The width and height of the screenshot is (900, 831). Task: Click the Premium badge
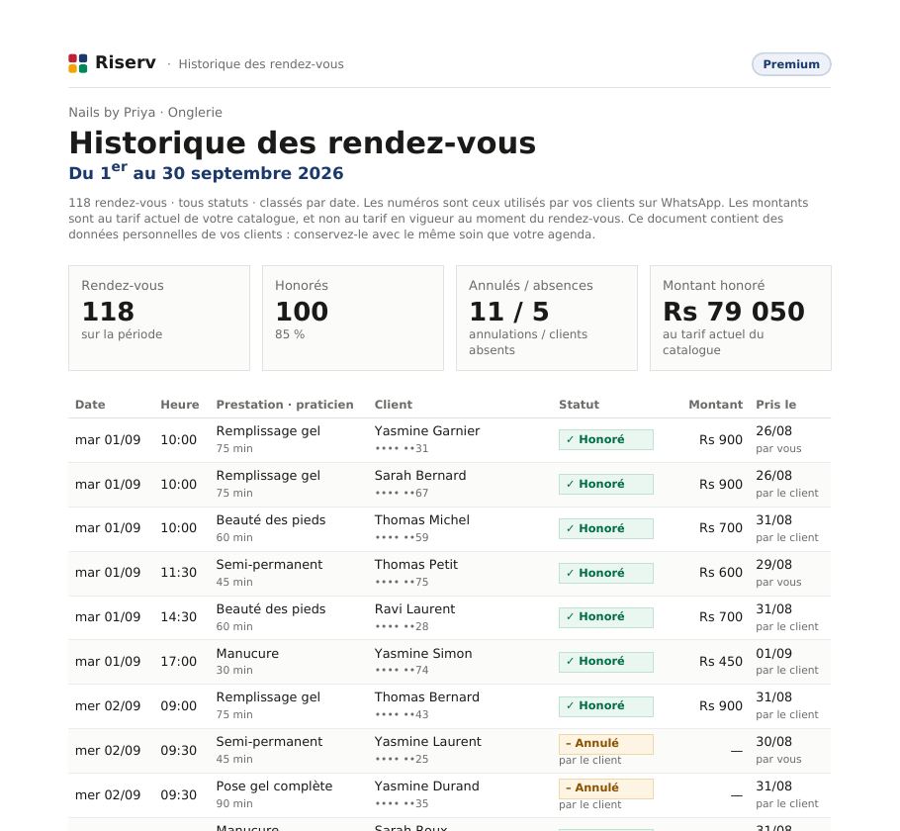(x=791, y=64)
